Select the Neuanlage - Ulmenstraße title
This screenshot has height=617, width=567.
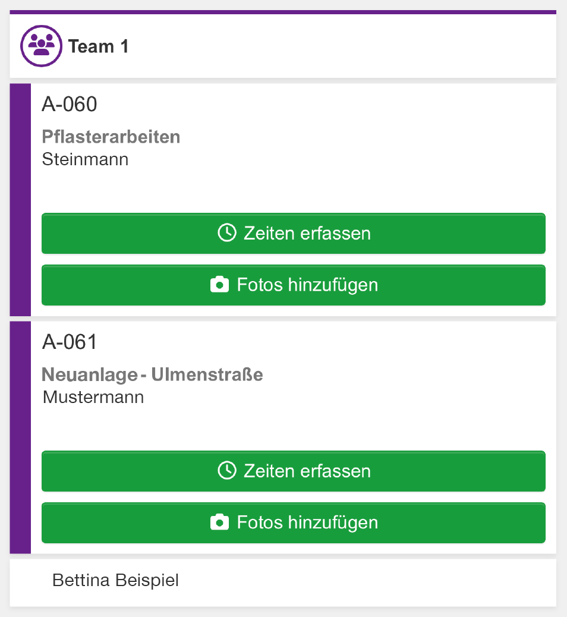point(152,374)
